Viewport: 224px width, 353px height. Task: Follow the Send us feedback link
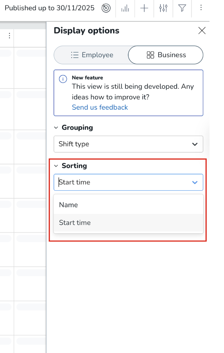point(100,107)
